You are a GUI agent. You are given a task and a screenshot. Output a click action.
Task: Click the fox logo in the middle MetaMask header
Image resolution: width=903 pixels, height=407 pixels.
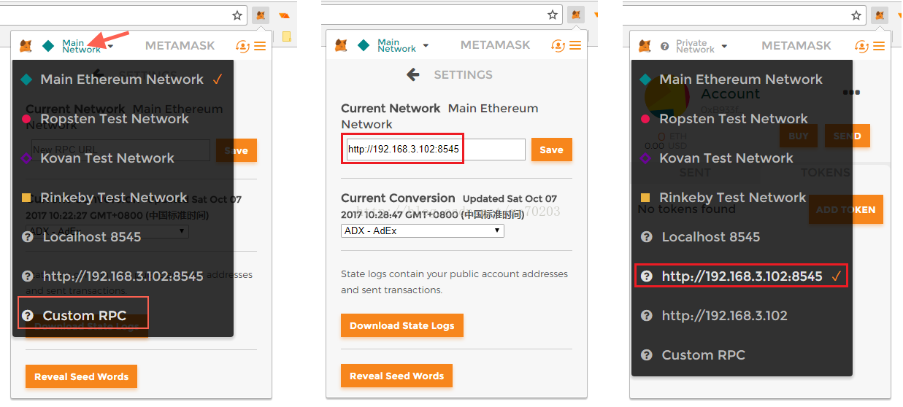[341, 45]
